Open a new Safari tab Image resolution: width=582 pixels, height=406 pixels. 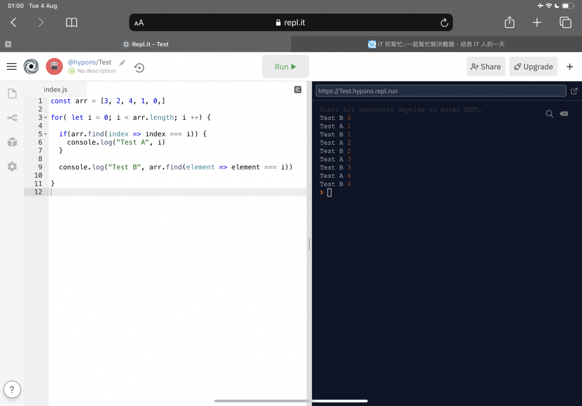pyautogui.click(x=537, y=23)
